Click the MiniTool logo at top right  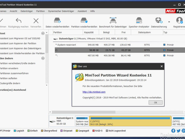click(x=175, y=11)
